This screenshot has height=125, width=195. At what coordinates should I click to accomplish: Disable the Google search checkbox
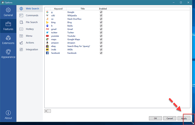[x=101, y=12]
